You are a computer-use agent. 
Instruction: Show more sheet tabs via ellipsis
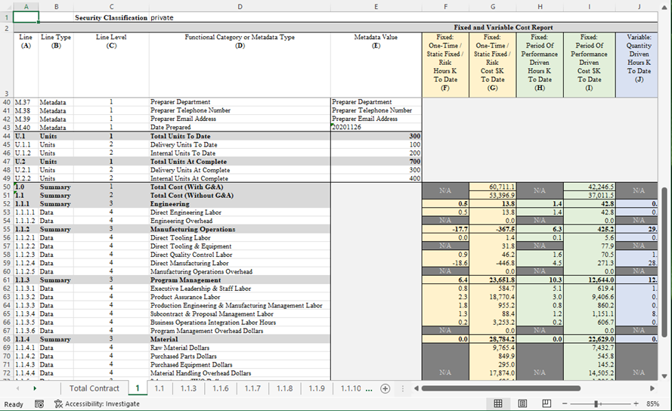click(x=369, y=389)
